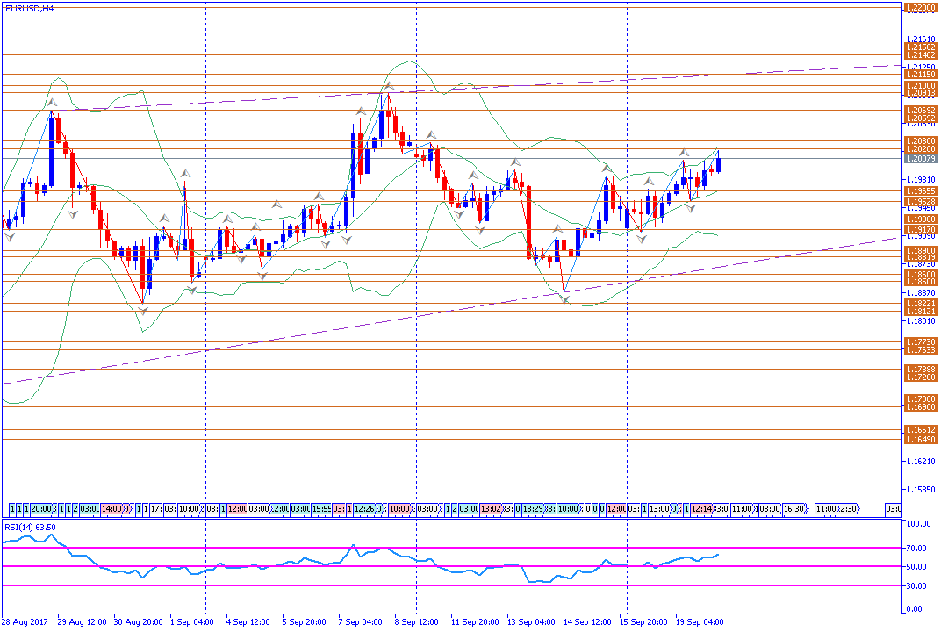The height and width of the screenshot is (632, 948).
Task: Click the 12:26 event marker
Action: click(x=366, y=508)
